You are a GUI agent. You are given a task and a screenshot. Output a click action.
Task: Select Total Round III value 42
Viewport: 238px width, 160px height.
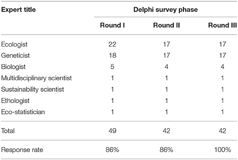click(223, 131)
